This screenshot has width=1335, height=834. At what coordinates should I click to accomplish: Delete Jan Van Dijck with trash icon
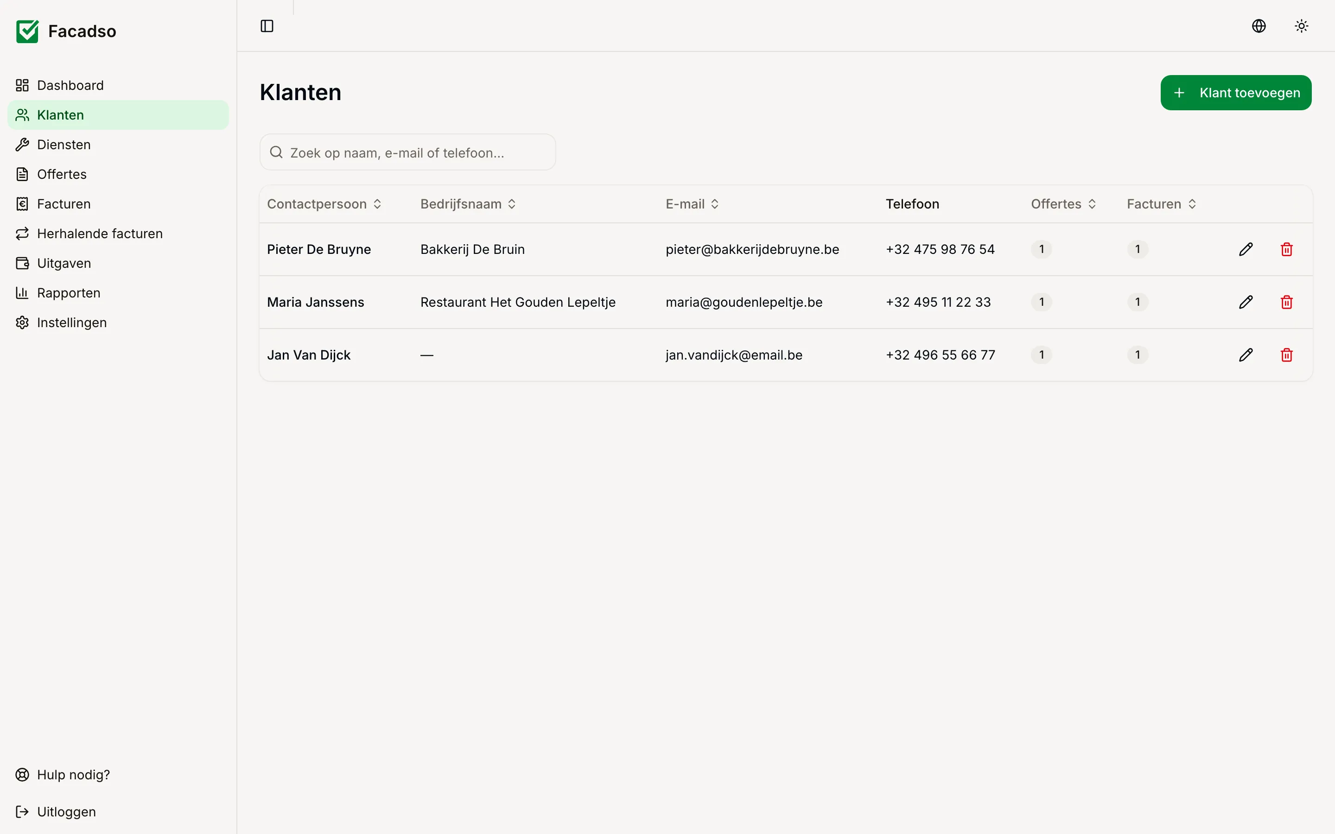[x=1286, y=354]
